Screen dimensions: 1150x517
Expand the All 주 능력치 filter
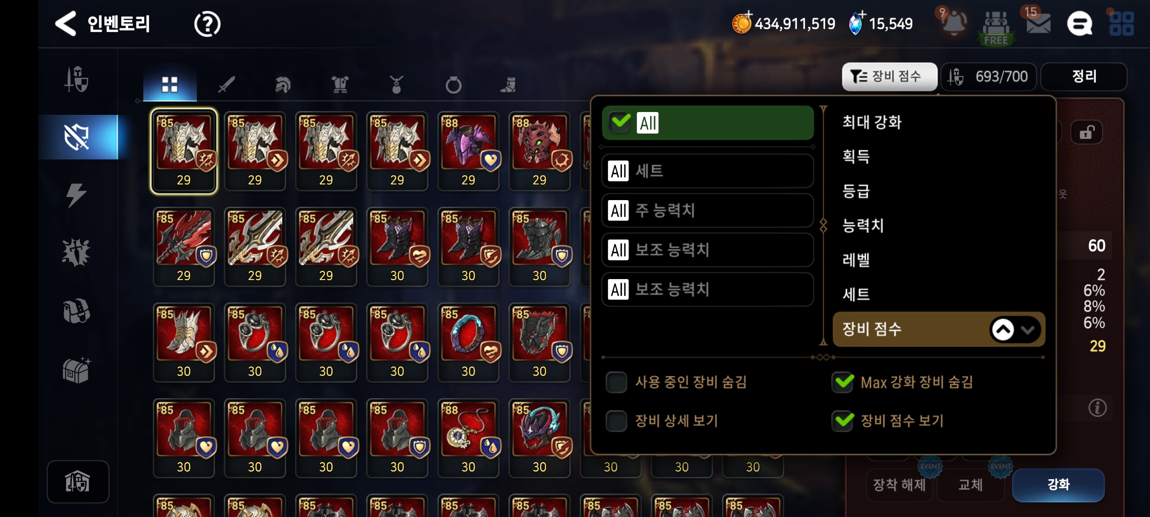(x=707, y=211)
